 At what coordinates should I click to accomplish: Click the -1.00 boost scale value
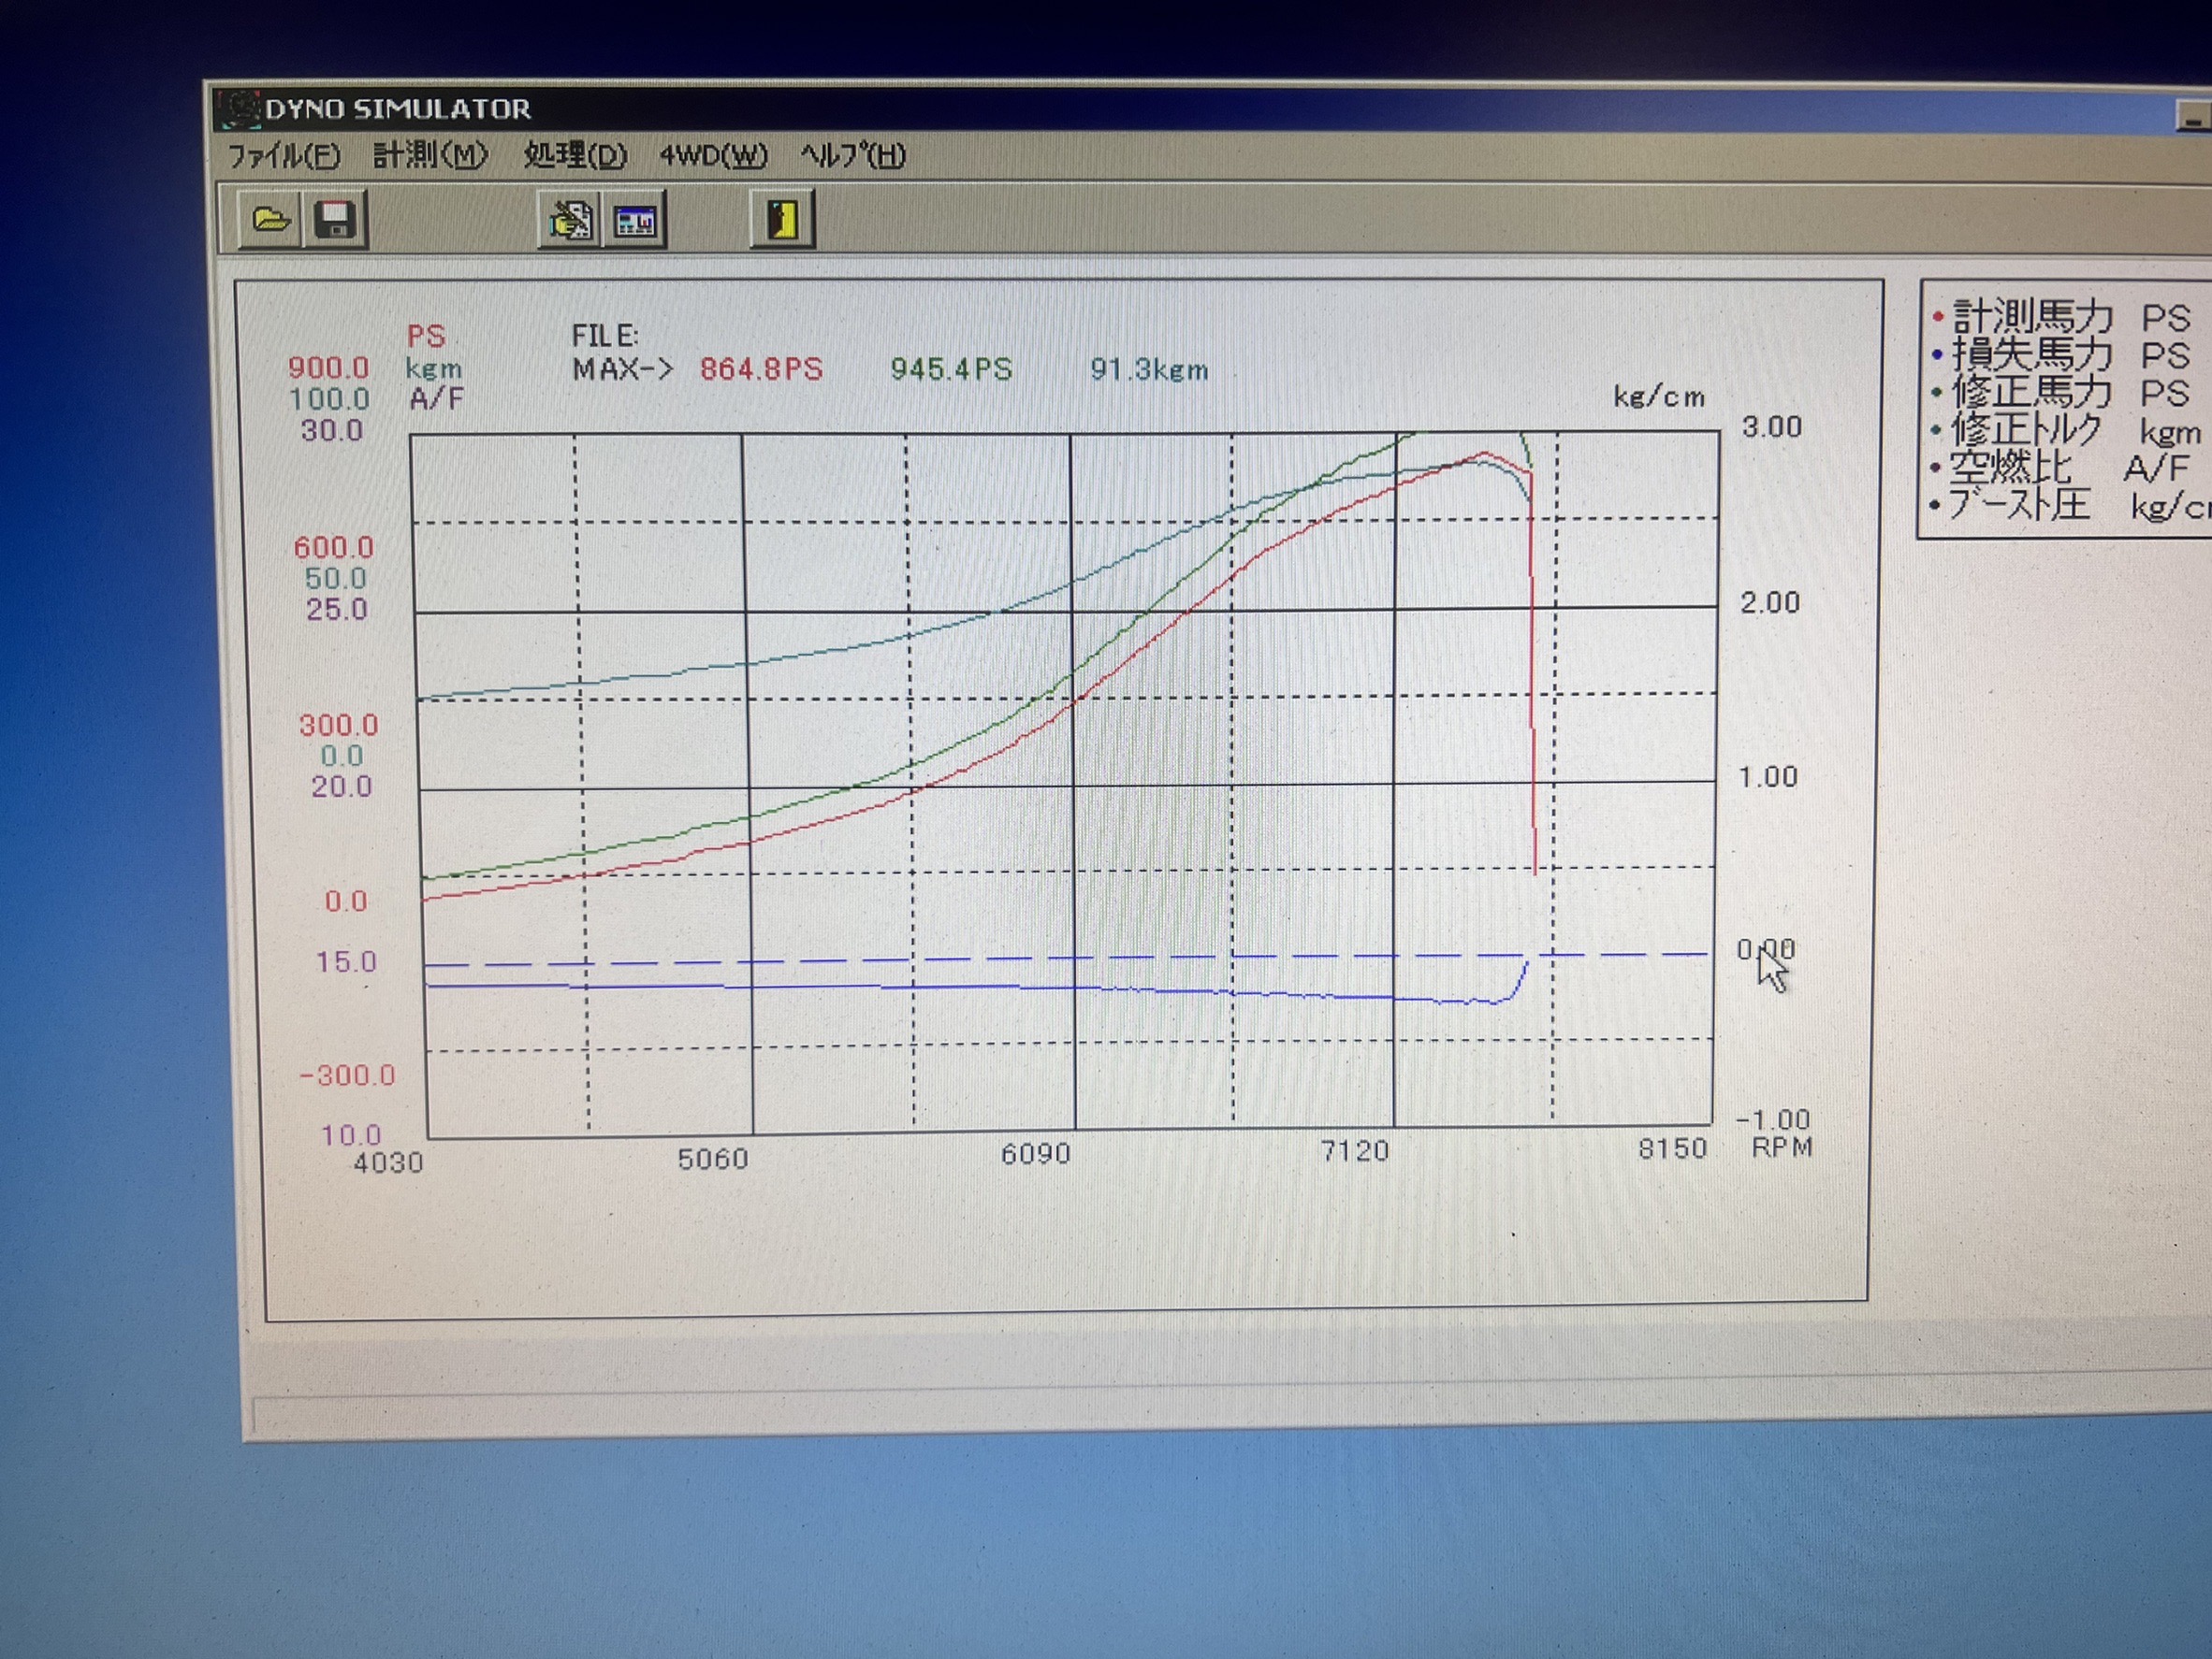tap(1774, 1119)
